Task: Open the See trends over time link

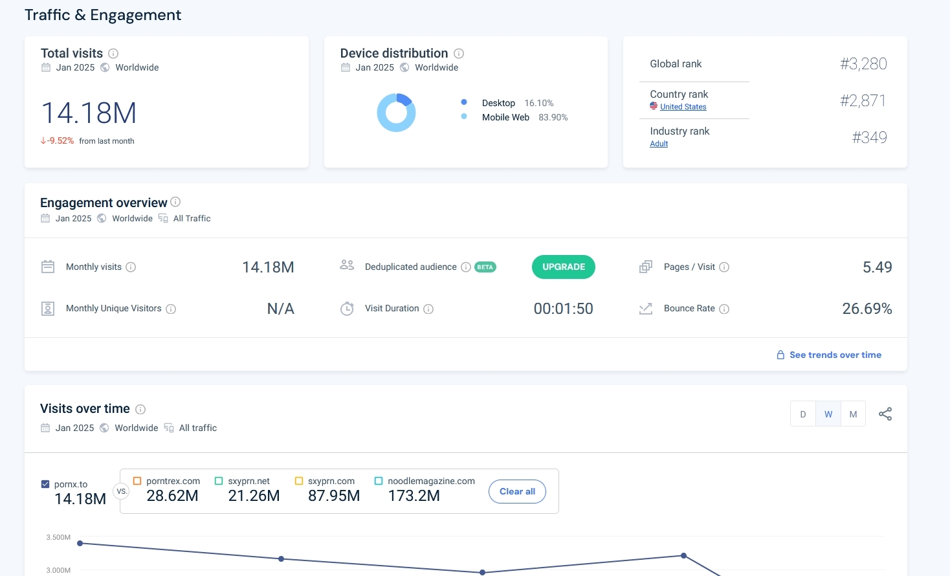Action: tap(835, 355)
